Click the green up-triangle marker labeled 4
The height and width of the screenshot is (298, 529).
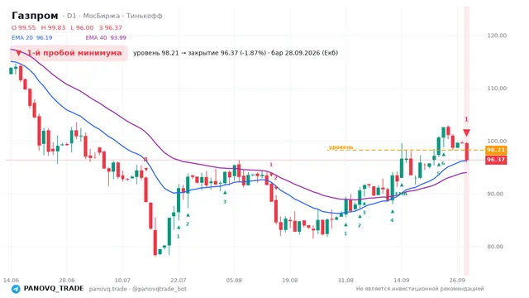(393, 212)
